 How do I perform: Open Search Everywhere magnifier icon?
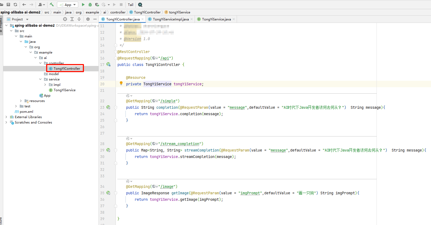click(x=140, y=5)
